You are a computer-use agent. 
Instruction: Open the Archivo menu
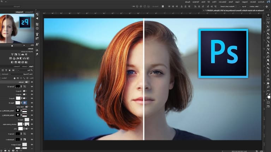(x=261, y=2)
